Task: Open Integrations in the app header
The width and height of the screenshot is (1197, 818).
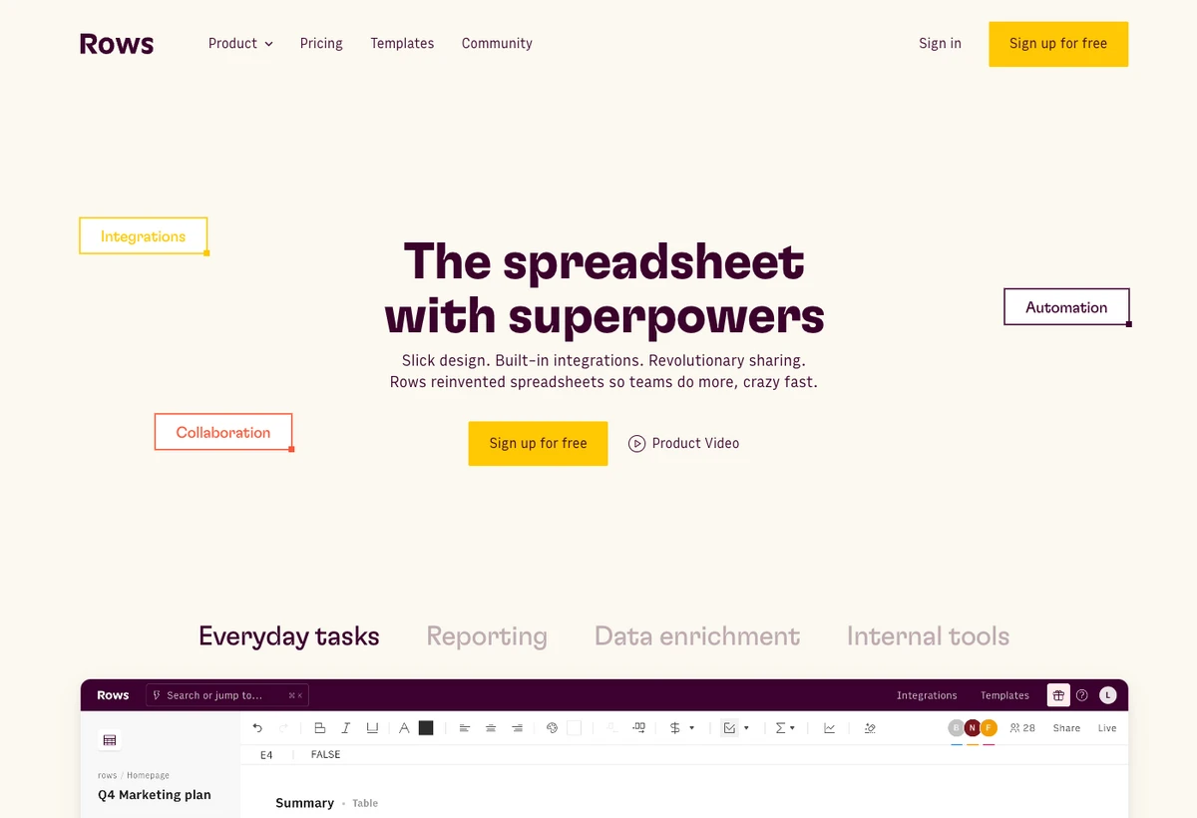Action: pyautogui.click(x=927, y=695)
